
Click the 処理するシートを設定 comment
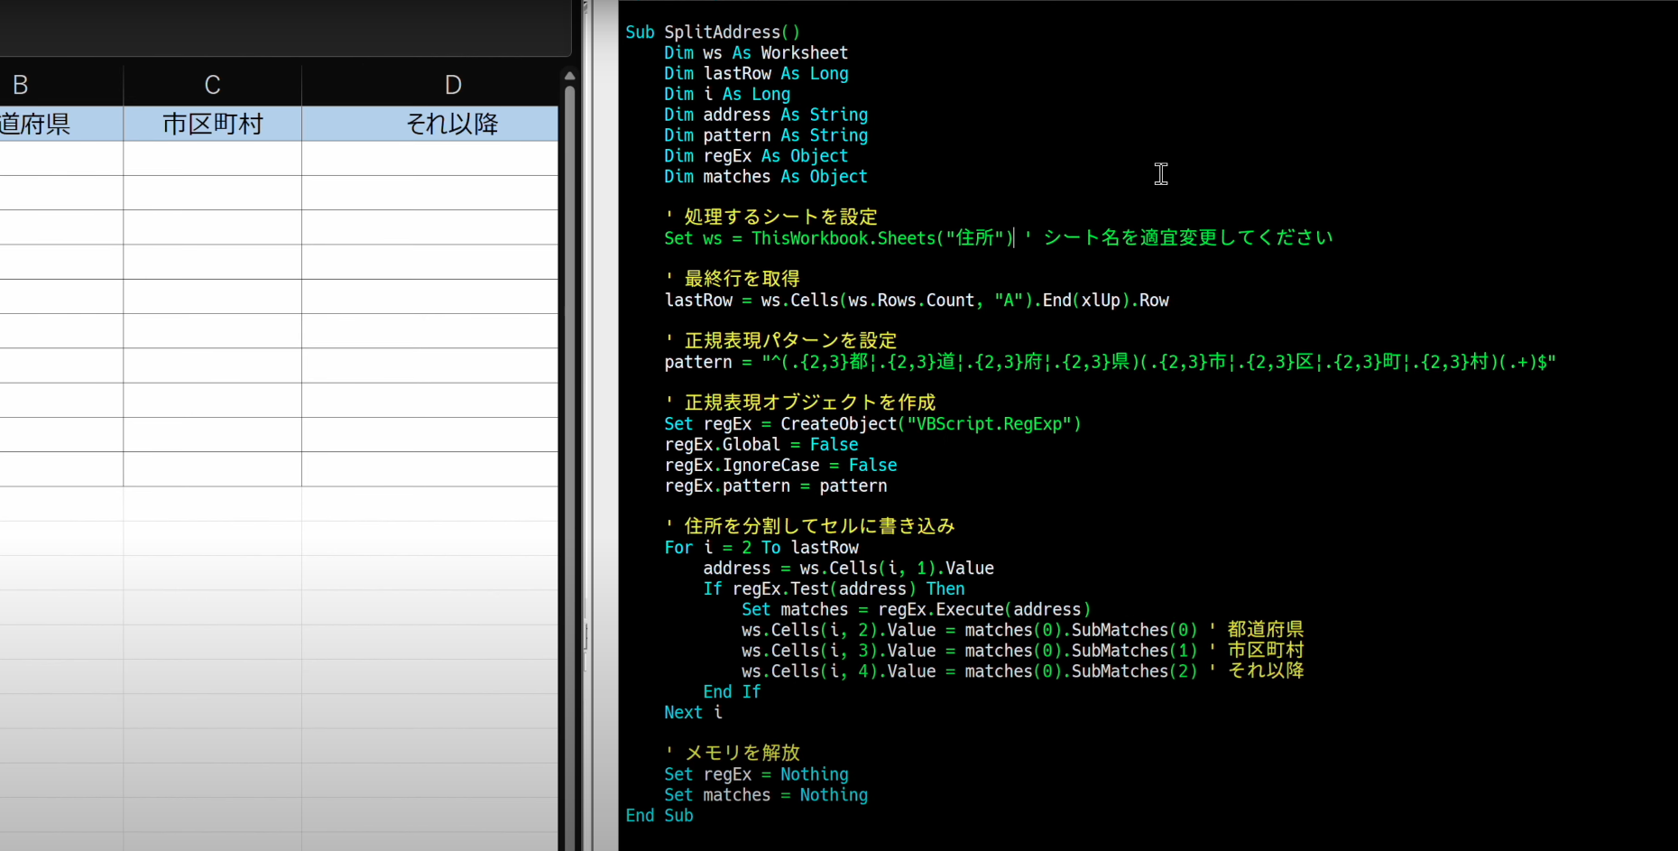click(x=771, y=217)
